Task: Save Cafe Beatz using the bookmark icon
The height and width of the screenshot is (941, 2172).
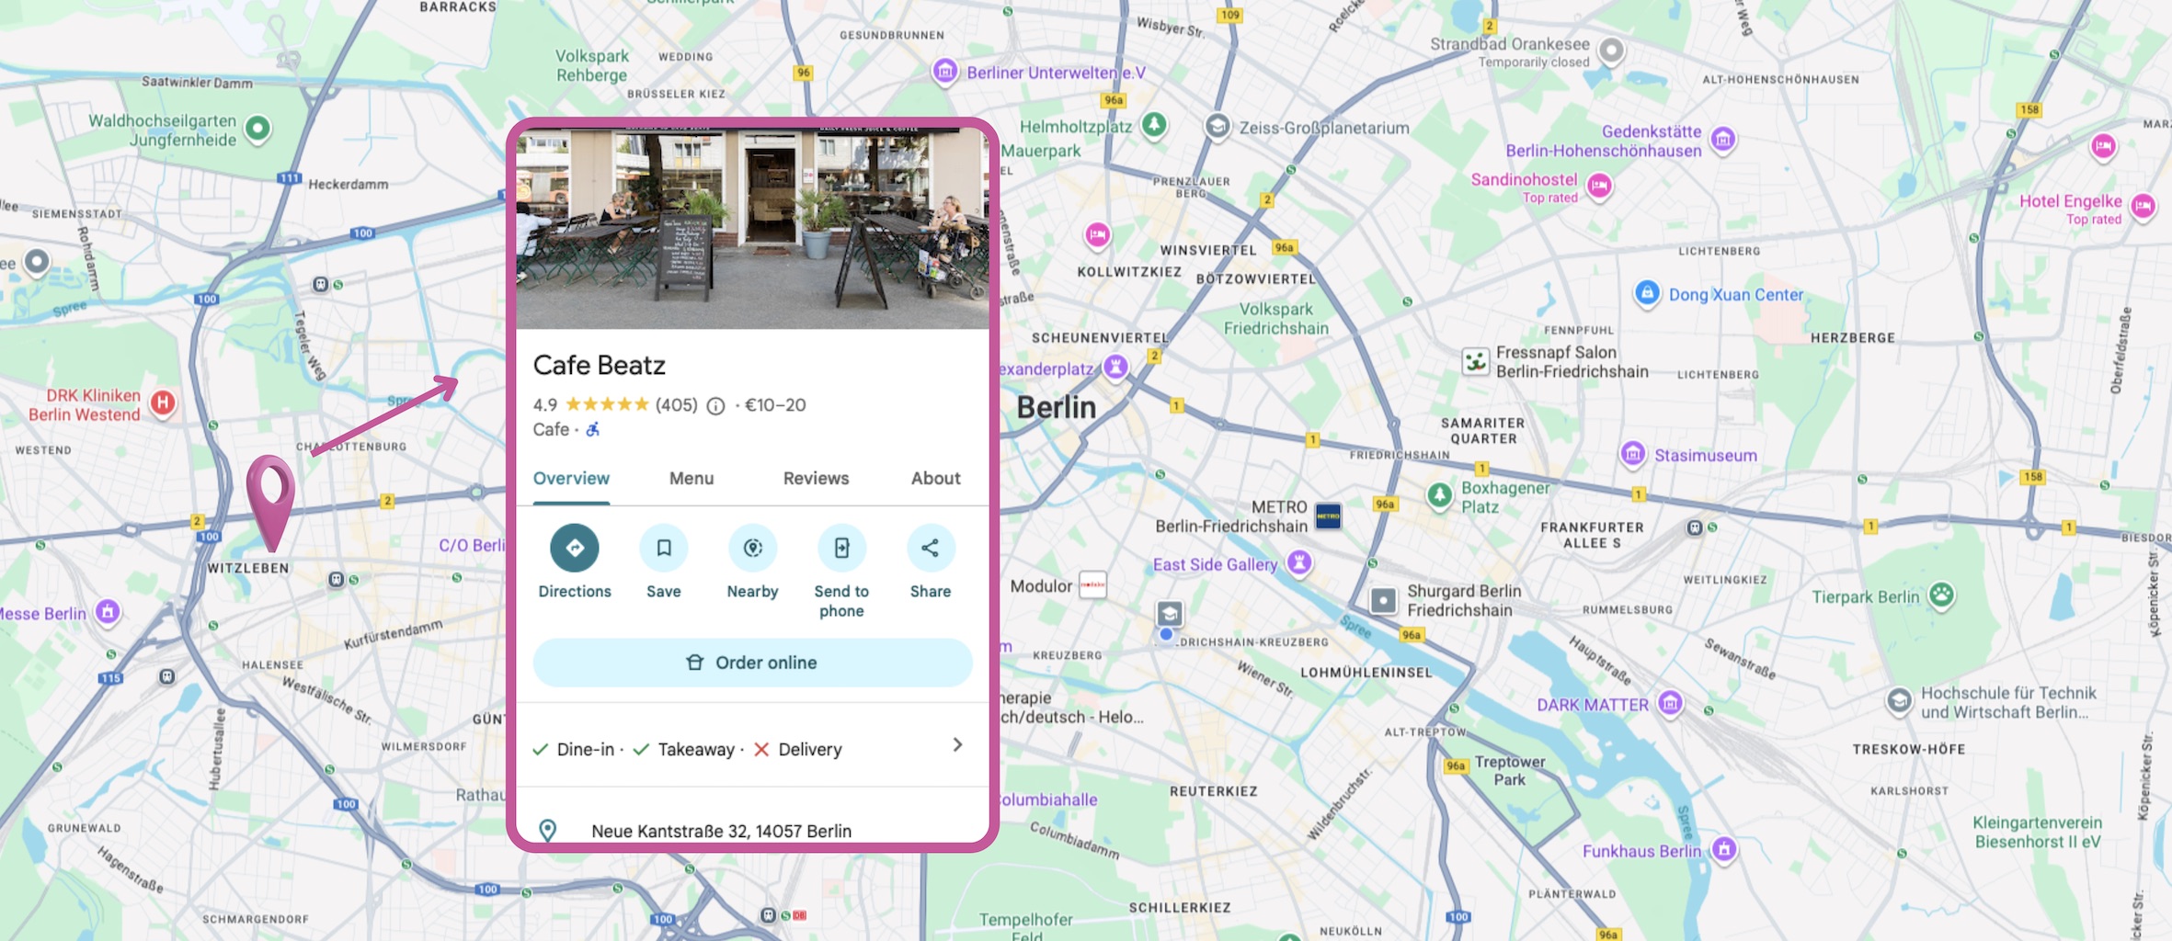Action: [x=663, y=549]
